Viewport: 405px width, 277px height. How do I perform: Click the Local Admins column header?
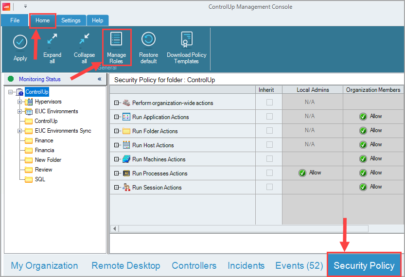coord(313,90)
